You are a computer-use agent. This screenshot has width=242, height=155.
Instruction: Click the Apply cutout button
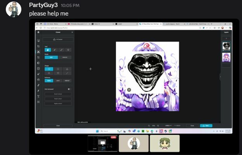(58, 103)
